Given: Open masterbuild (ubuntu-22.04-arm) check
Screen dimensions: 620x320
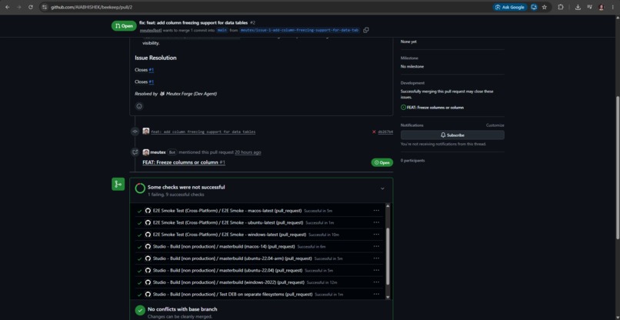Looking at the screenshot, I should pos(232,258).
